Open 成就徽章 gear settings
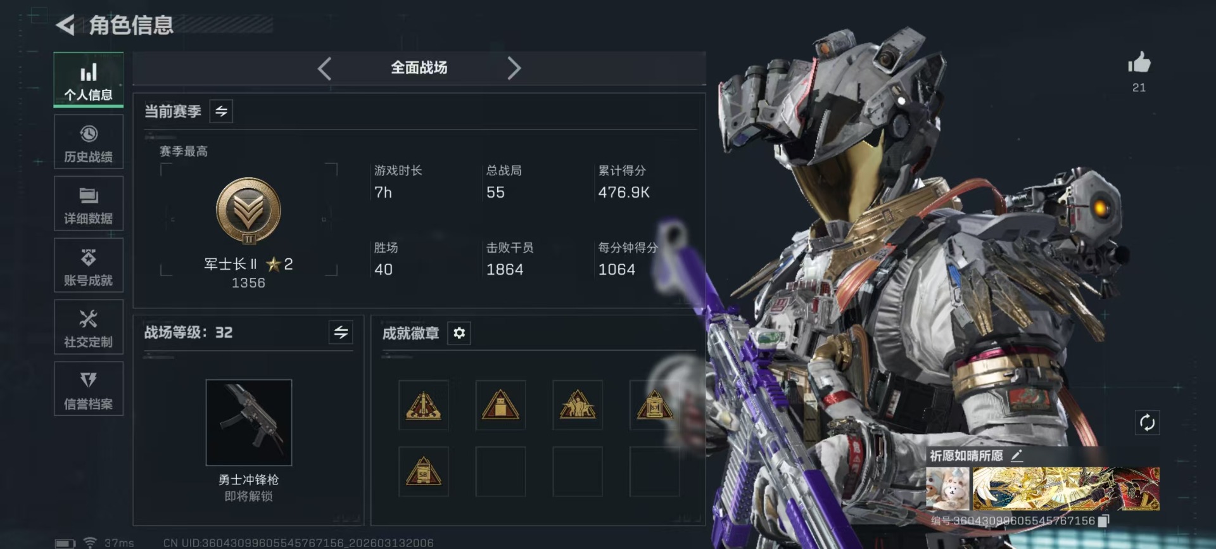Image resolution: width=1216 pixels, height=549 pixels. (459, 333)
